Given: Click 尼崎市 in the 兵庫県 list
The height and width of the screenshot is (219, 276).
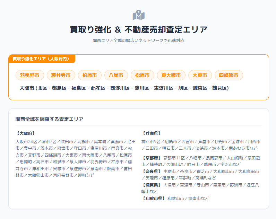Looking at the screenshot, I should pyautogui.click(x=171, y=142).
